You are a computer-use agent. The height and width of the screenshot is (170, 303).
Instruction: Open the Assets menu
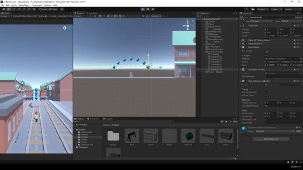(14, 5)
